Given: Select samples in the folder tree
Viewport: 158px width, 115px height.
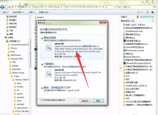Looking at the screenshot, I should coord(20,97).
